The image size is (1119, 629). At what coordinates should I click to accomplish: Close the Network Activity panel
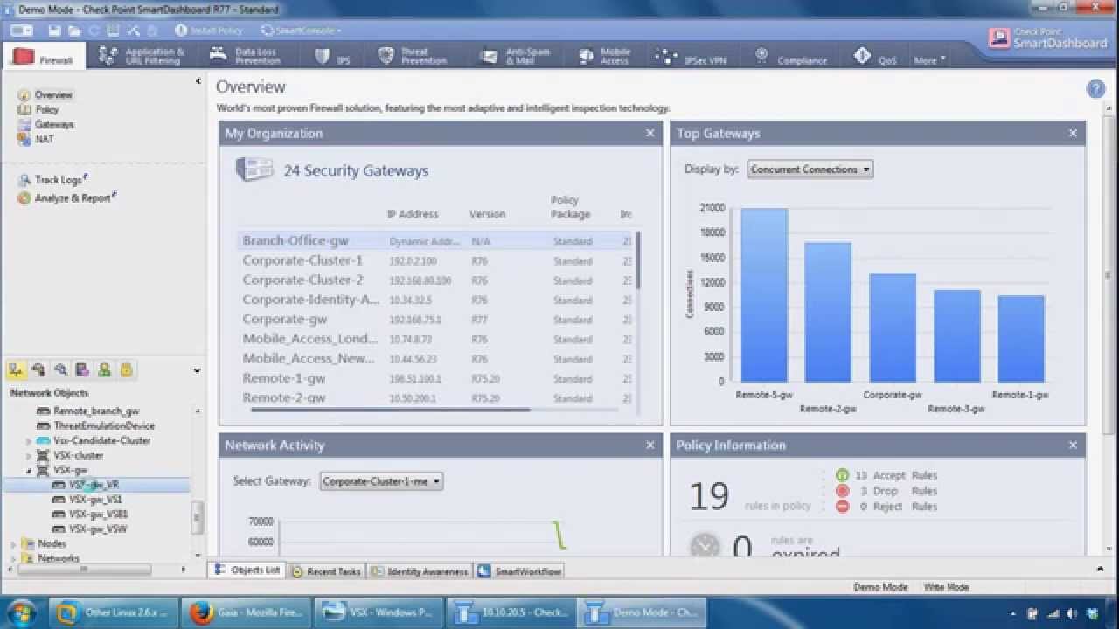(650, 445)
